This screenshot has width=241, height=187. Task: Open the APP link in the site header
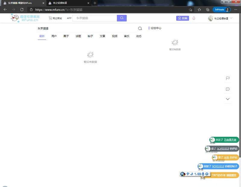69,18
